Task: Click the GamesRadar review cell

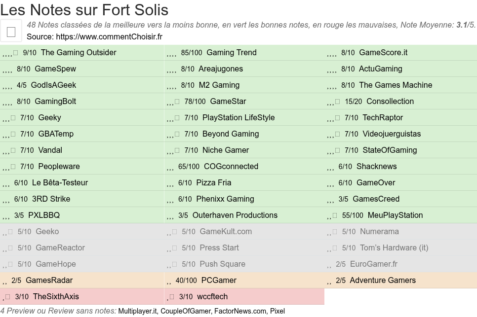Action: pyautogui.click(x=49, y=281)
